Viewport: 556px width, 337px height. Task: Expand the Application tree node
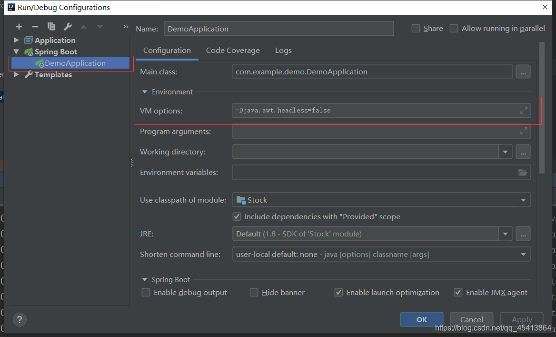pyautogui.click(x=16, y=40)
